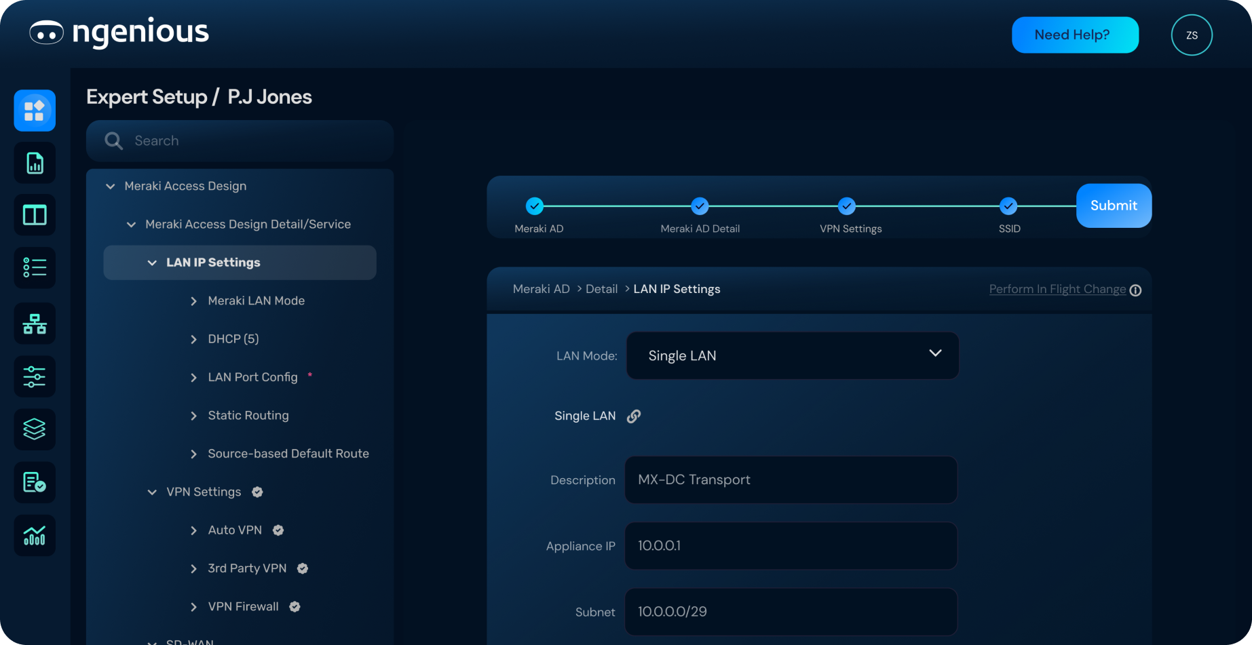Open the sliders settings sidebar icon

pyautogui.click(x=35, y=376)
